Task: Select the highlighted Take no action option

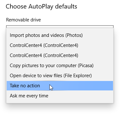Action: [60, 86]
